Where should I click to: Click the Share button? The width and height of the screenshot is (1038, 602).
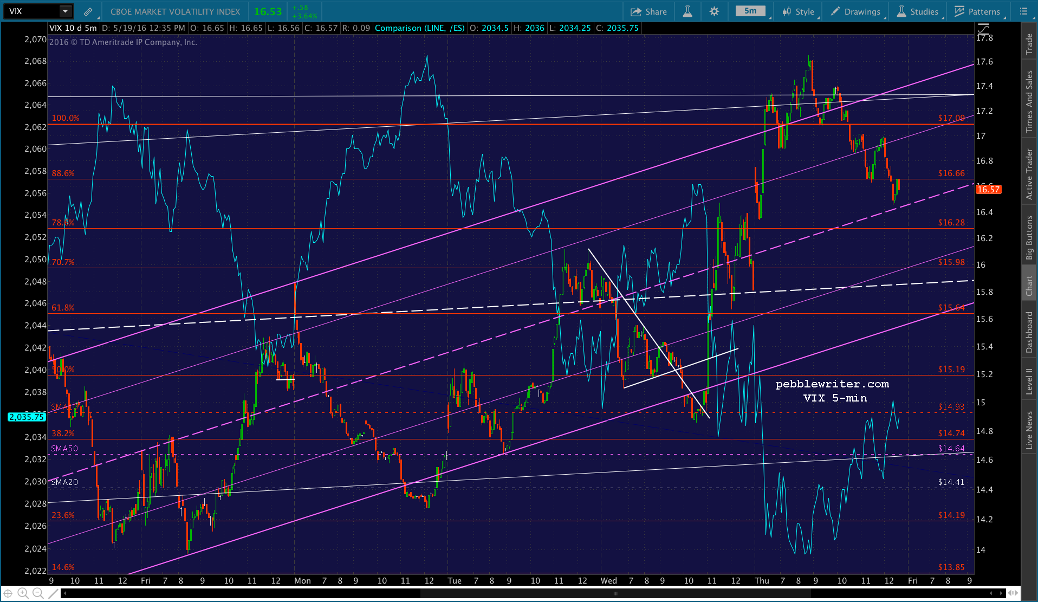click(649, 11)
